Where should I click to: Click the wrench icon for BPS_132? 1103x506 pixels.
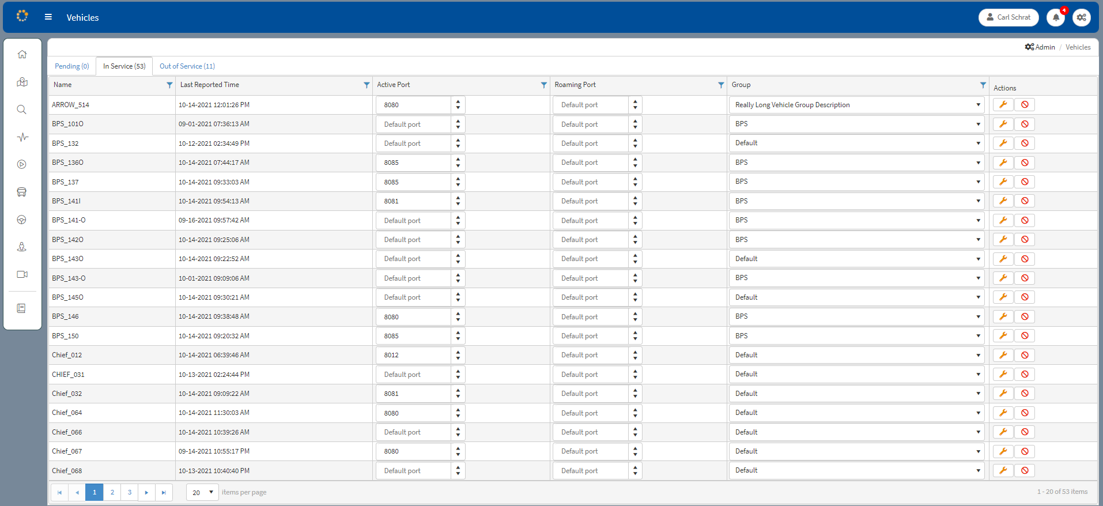(1003, 143)
